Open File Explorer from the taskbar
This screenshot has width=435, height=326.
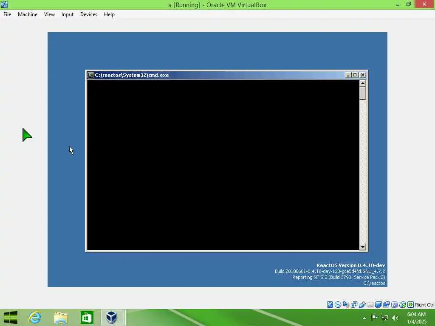(61, 318)
